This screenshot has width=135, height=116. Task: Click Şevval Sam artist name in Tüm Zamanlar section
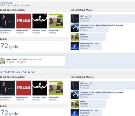6,31
